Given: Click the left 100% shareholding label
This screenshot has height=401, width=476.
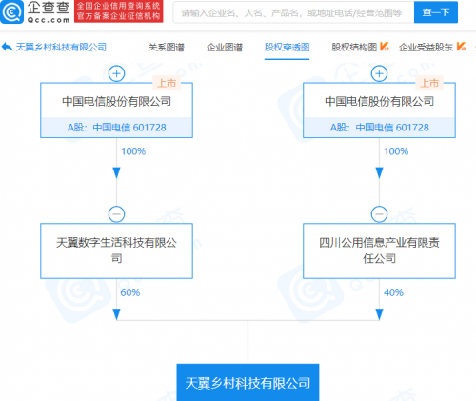Looking at the screenshot, I should coord(133,151).
